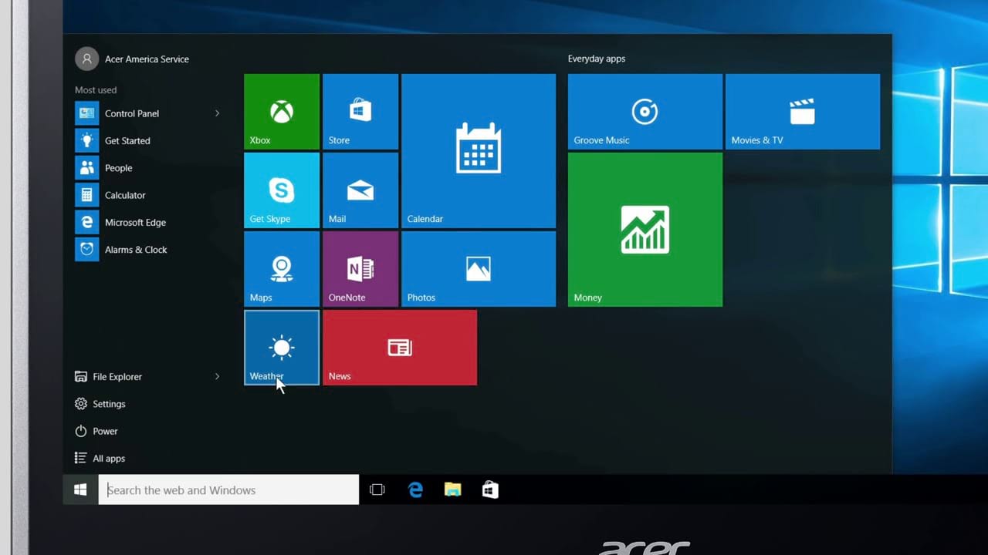The height and width of the screenshot is (555, 988).
Task: Click the Control Panel icon in Most used
Action: click(x=87, y=113)
